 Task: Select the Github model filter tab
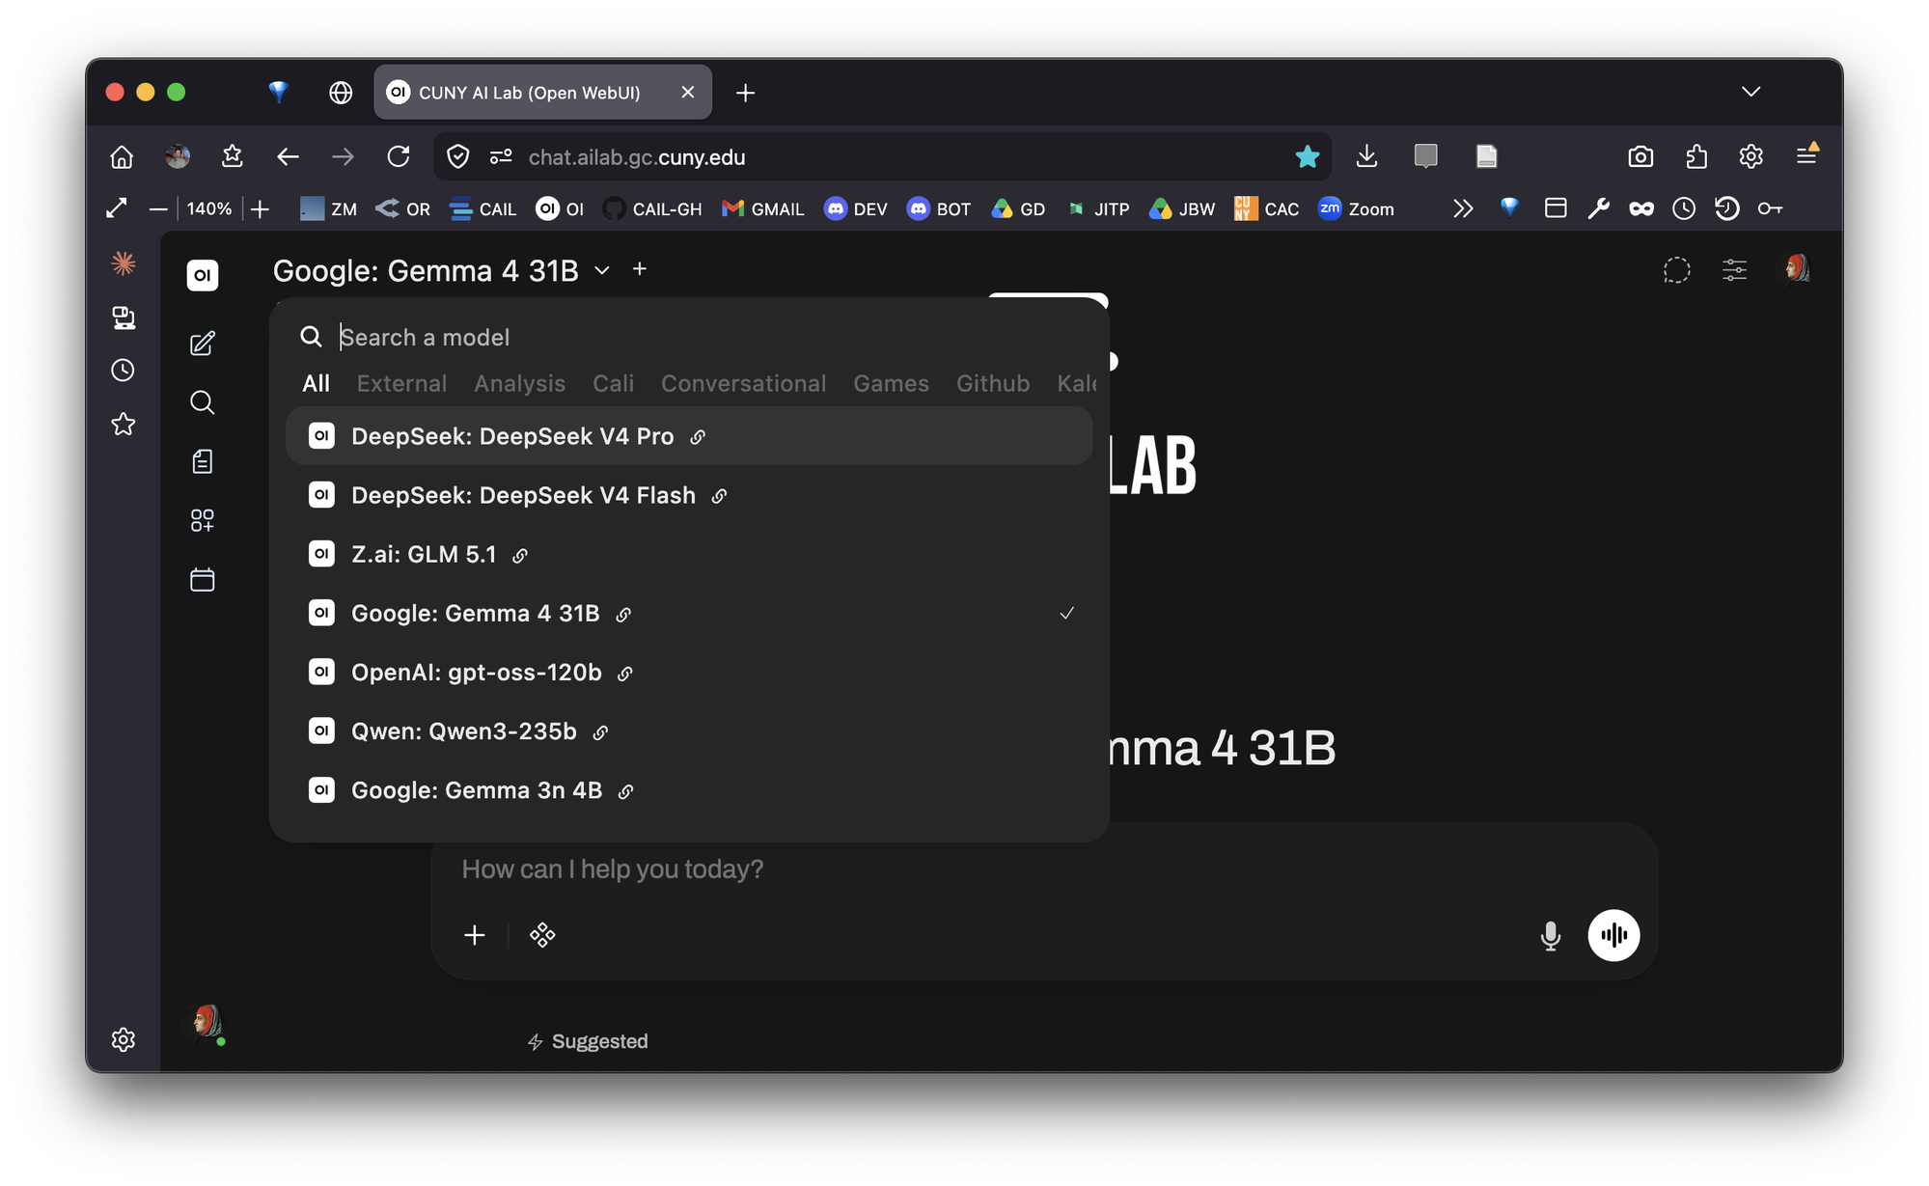pos(992,383)
